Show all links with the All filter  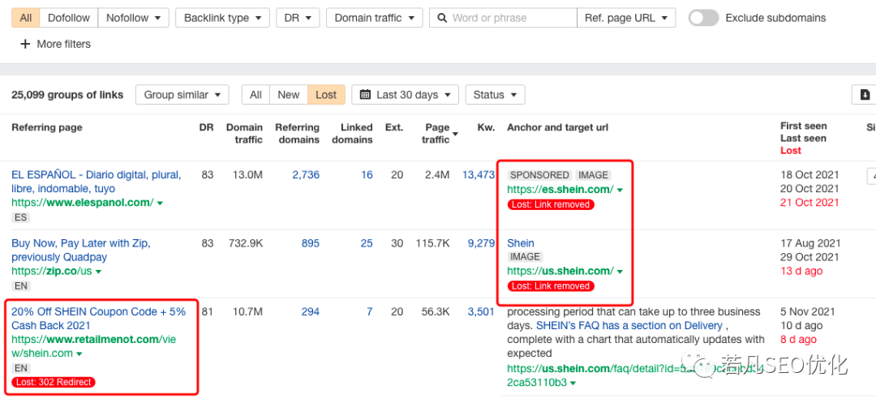click(x=26, y=18)
